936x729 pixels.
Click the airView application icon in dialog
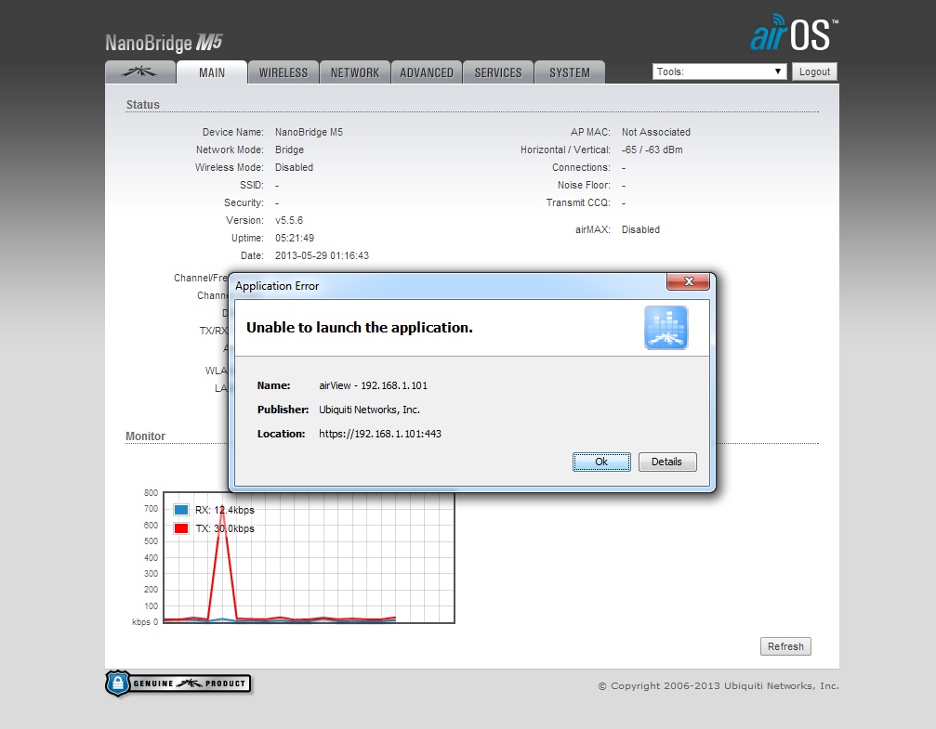pos(666,328)
